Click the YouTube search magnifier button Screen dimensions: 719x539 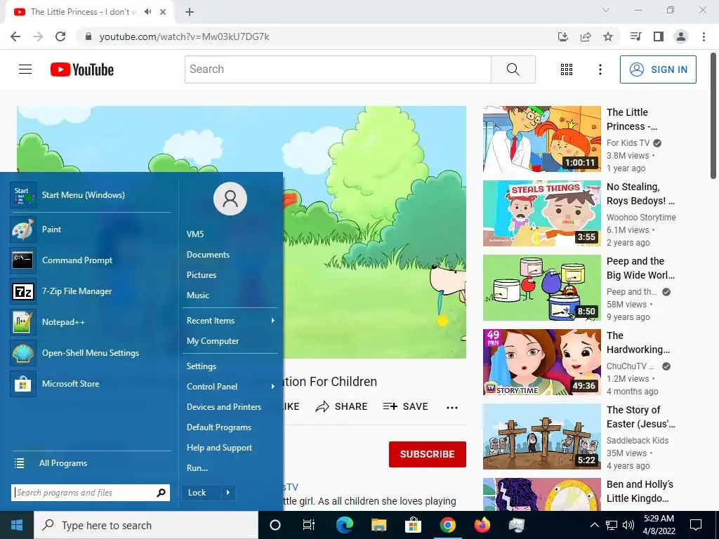pyautogui.click(x=513, y=69)
